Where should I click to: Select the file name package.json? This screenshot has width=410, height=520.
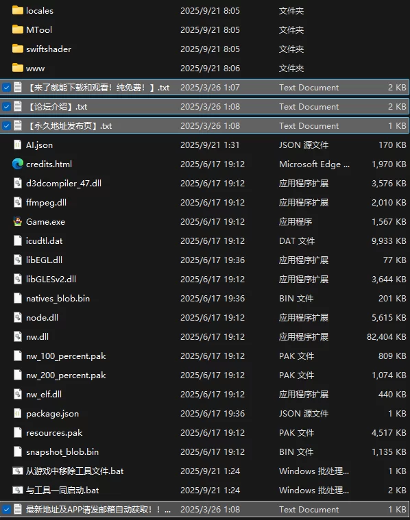(53, 414)
